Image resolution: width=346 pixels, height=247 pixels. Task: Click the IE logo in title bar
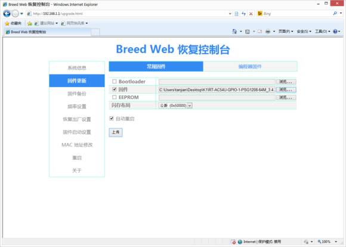[x=5, y=4]
